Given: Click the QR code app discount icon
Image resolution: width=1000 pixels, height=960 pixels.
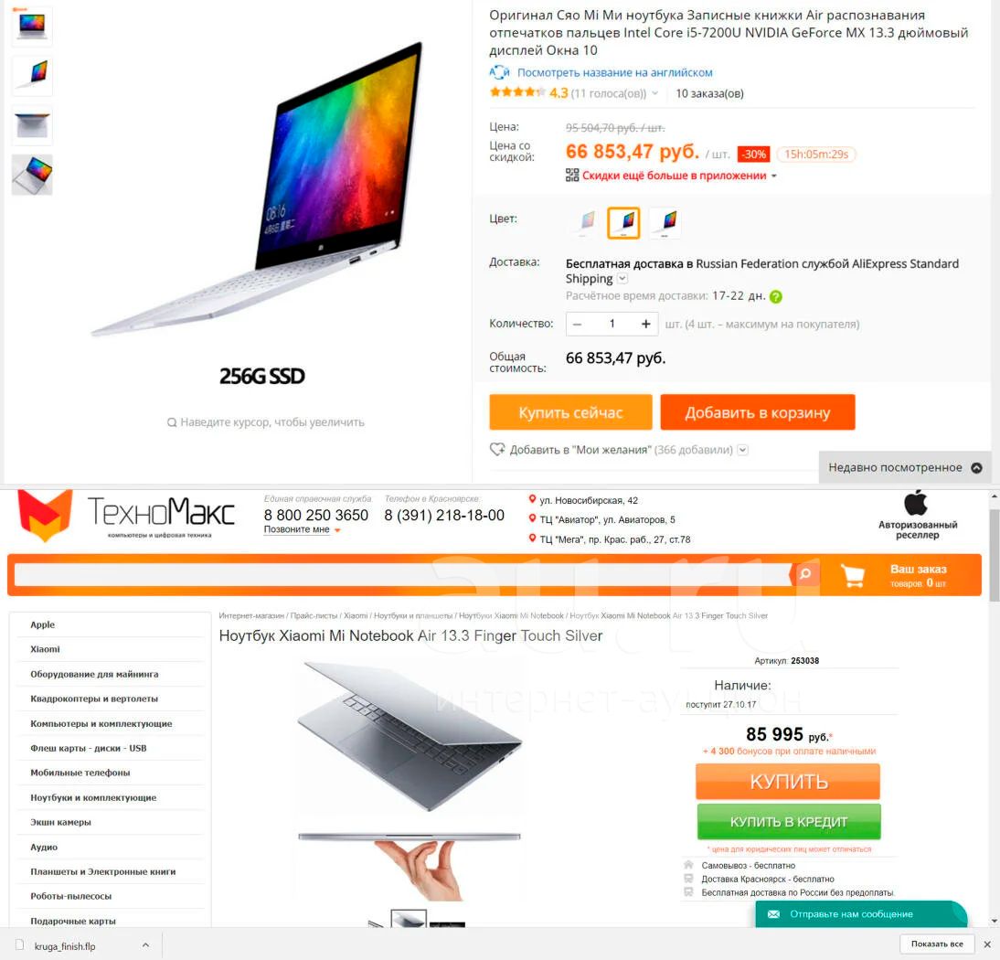Looking at the screenshot, I should click(x=572, y=176).
